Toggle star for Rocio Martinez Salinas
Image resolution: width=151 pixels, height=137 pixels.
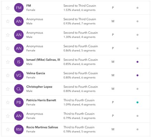coord(8,129)
